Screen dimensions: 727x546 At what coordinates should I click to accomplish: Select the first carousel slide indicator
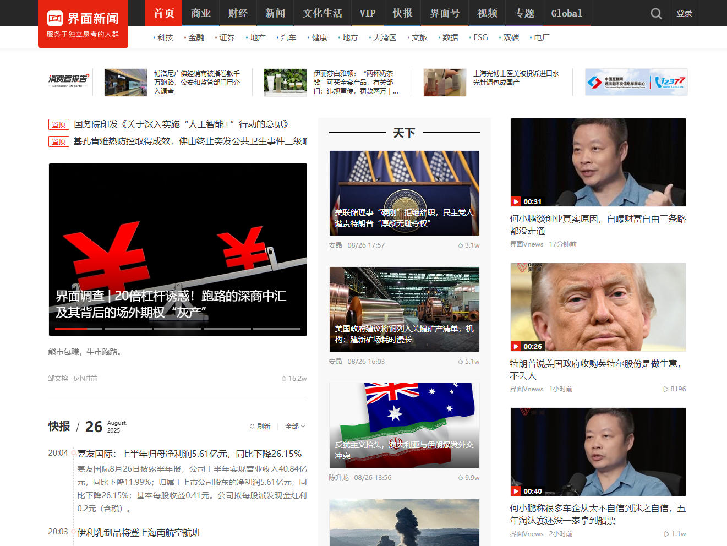(x=78, y=329)
